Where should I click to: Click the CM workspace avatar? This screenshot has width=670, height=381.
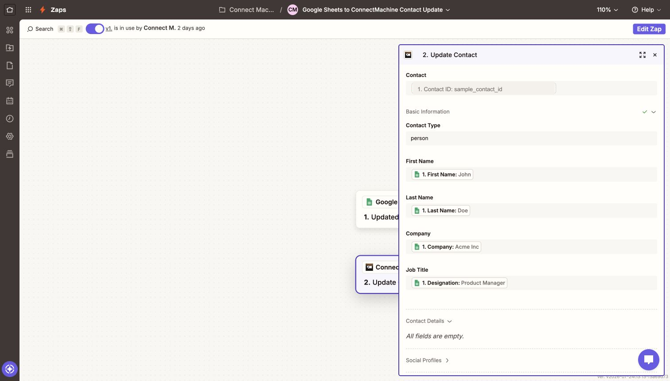(293, 10)
